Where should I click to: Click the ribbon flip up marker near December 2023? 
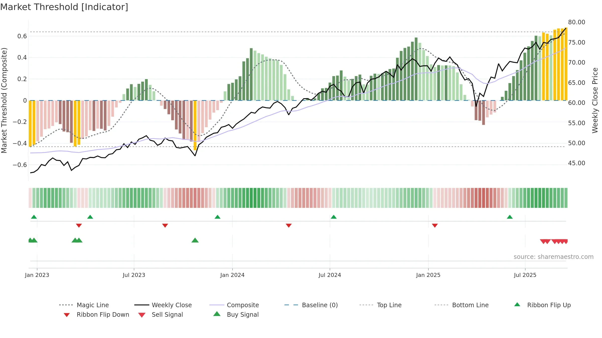pos(217,217)
